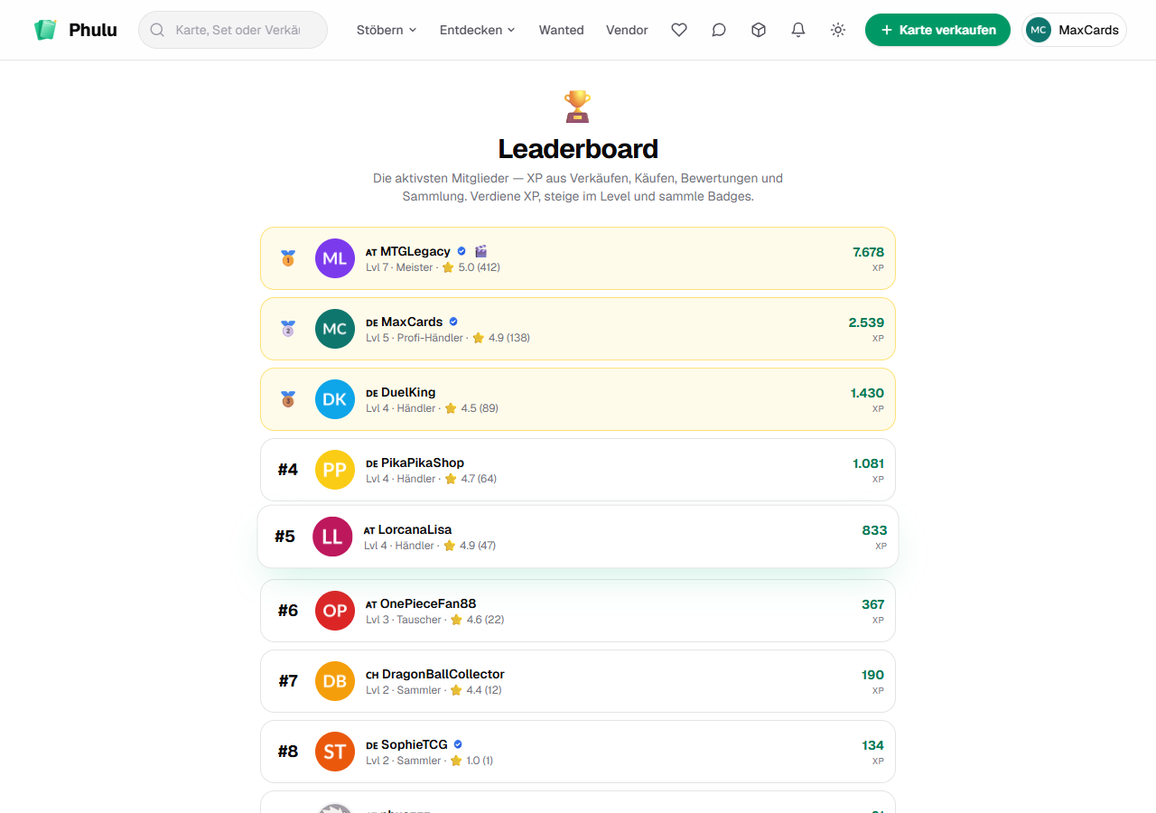Viewport: 1156px width, 813px height.
Task: Click the 134 XP value
Action: (872, 745)
